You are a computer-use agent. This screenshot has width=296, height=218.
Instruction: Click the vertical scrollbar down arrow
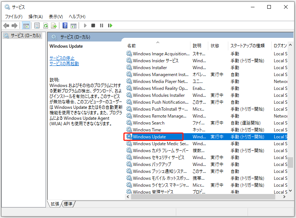click(290, 191)
